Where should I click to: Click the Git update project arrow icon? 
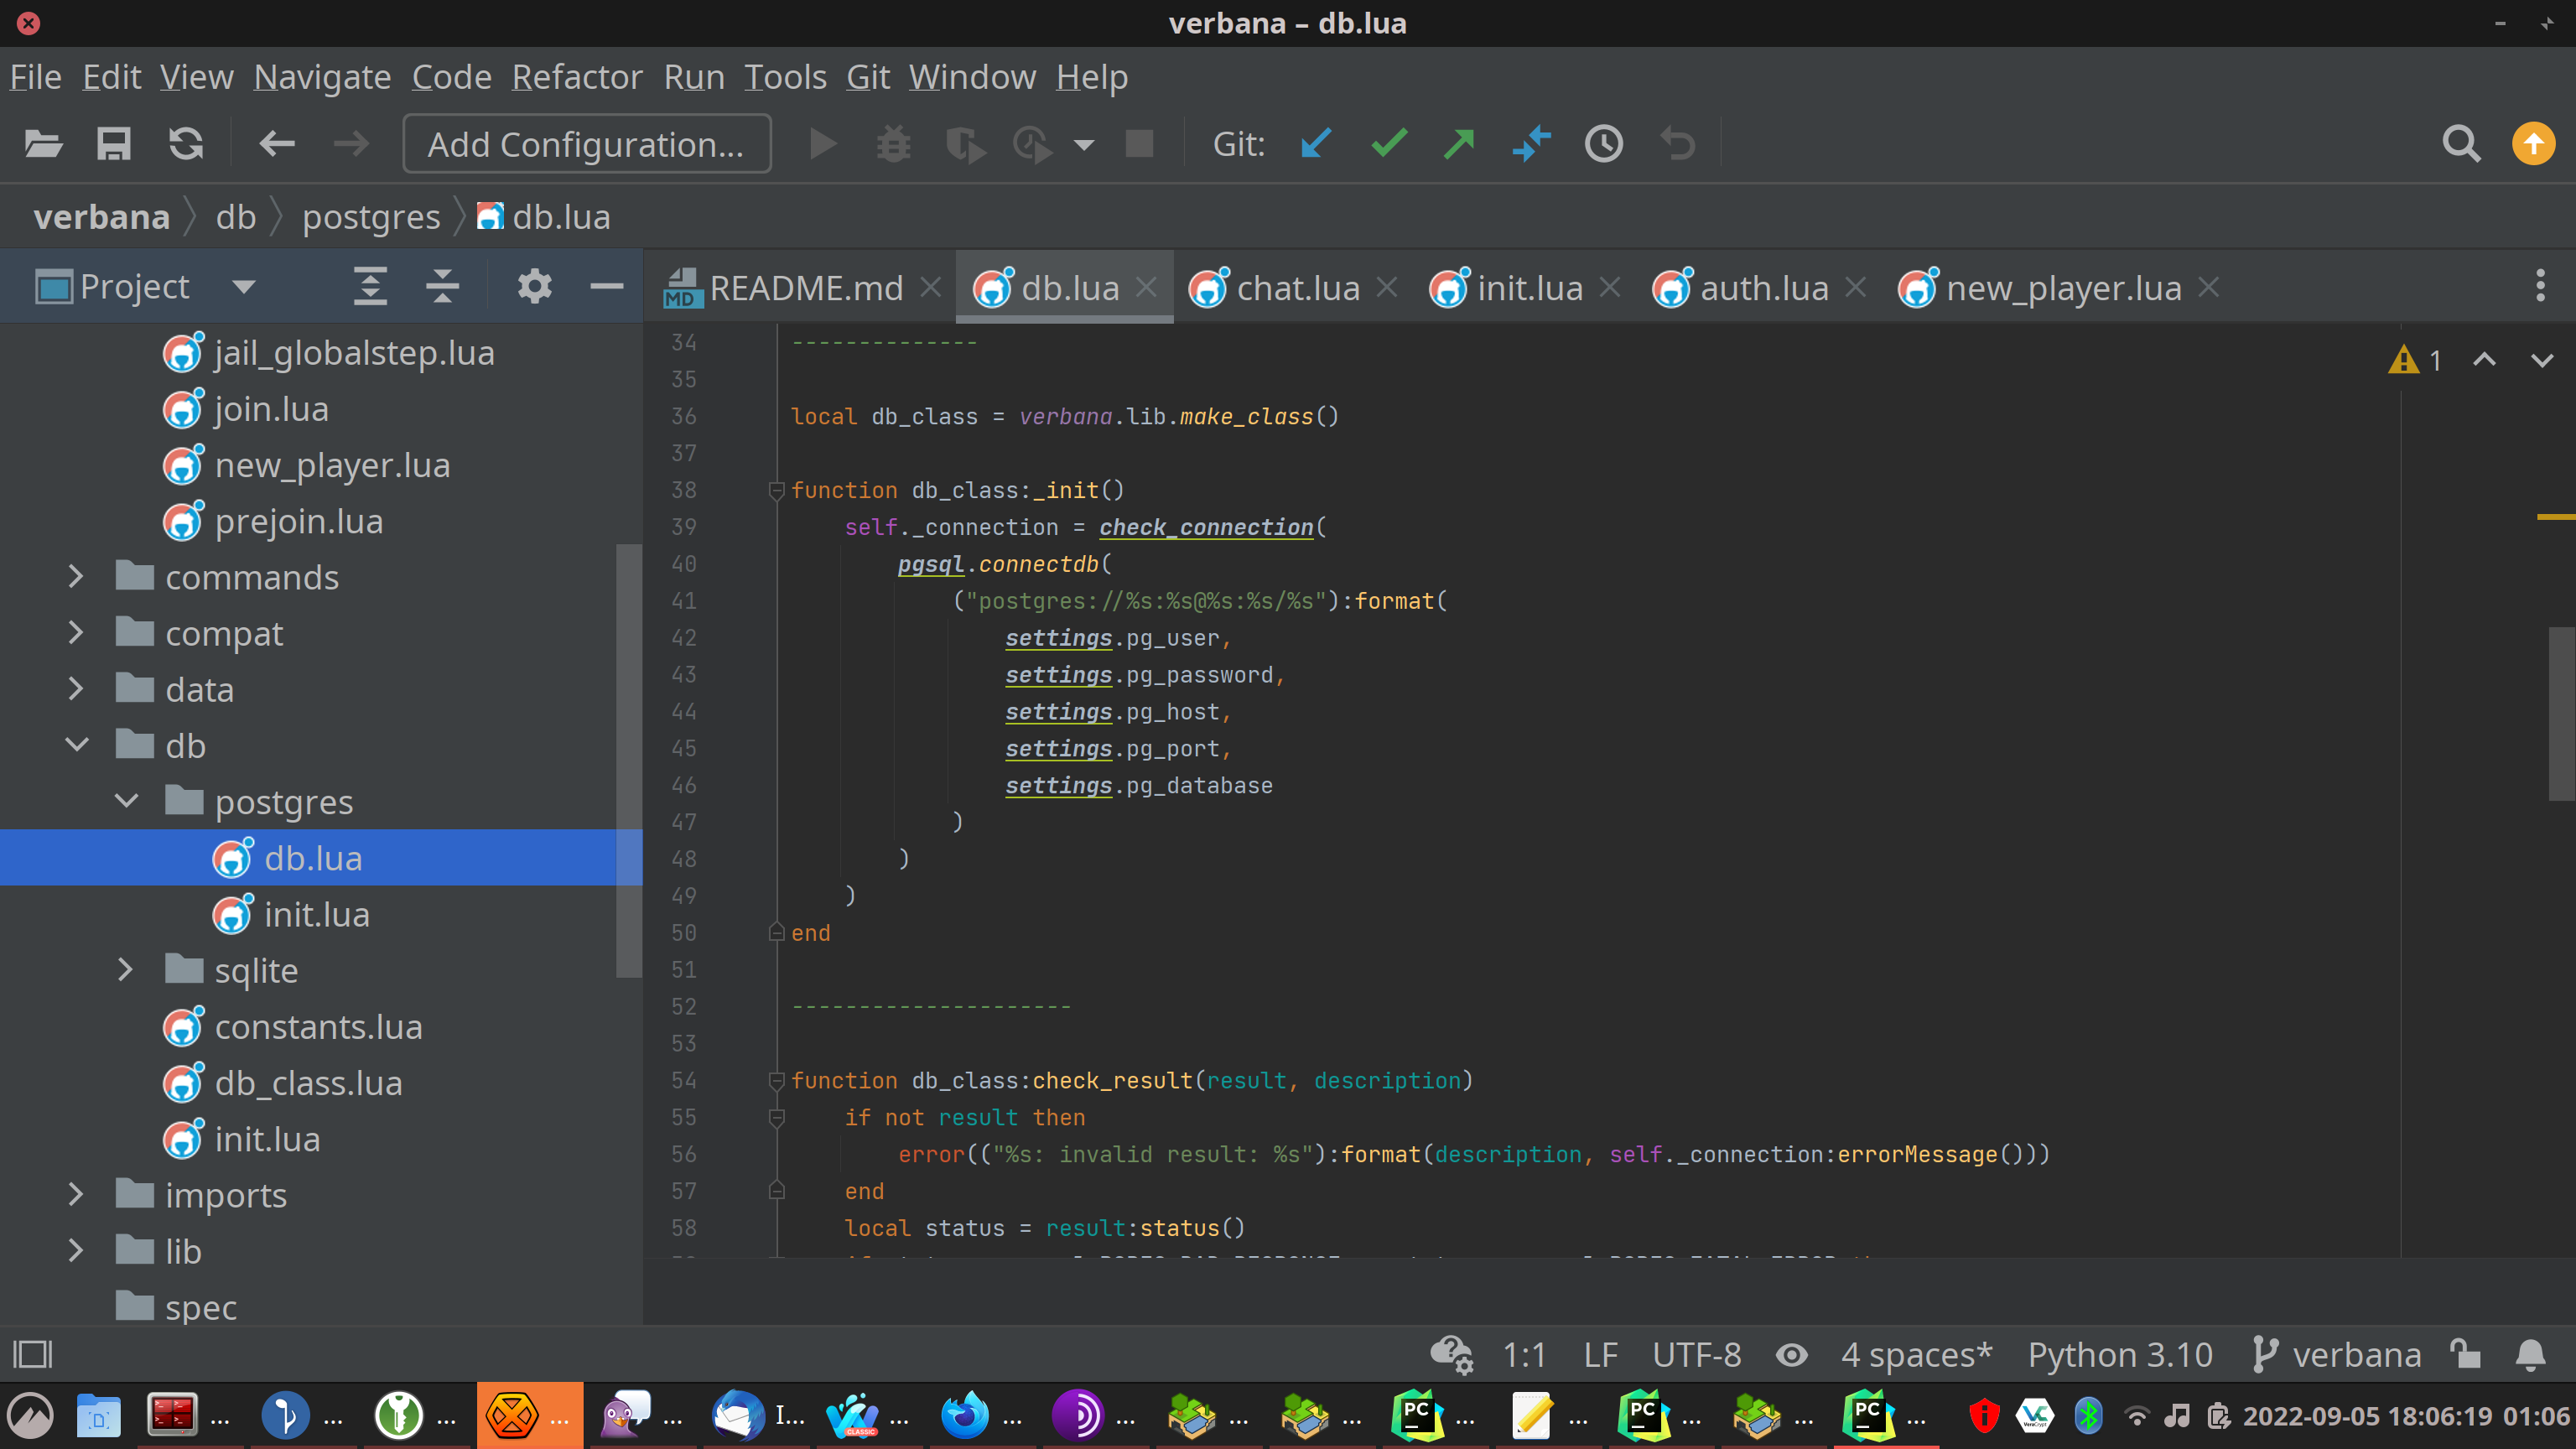pyautogui.click(x=1316, y=144)
